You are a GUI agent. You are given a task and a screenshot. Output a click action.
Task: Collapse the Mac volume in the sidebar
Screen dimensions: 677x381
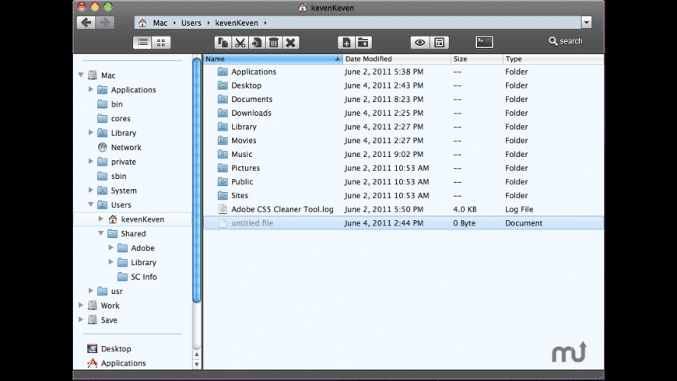pyautogui.click(x=81, y=75)
